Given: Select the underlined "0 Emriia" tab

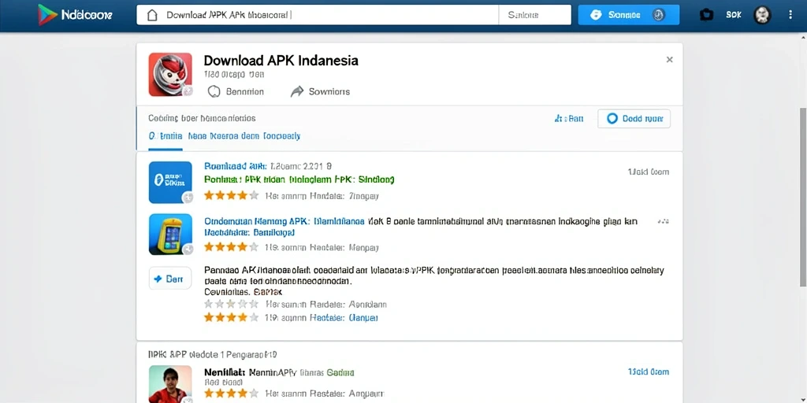Looking at the screenshot, I should [x=165, y=136].
